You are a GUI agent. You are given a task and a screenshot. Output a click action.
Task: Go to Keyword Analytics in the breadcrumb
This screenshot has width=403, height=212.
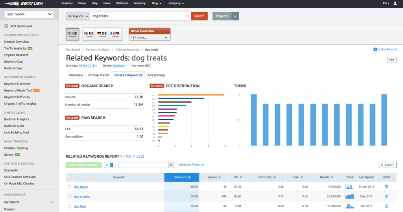98,50
